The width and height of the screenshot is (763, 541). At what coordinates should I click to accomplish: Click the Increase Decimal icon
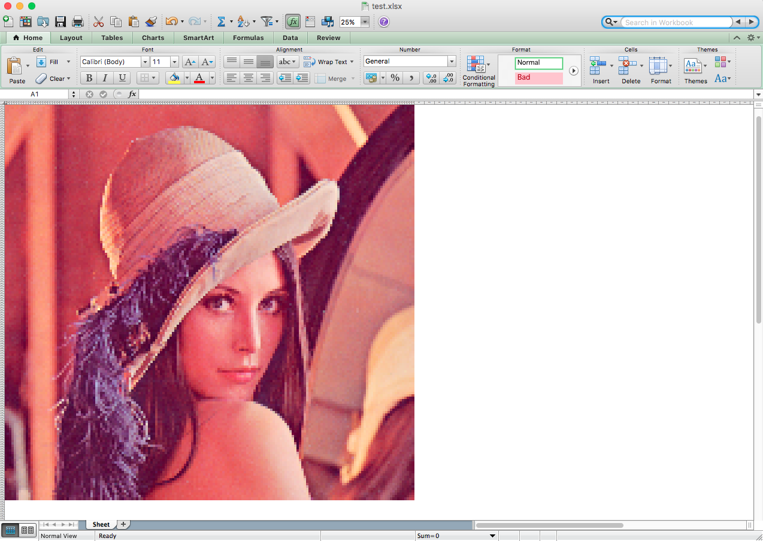pyautogui.click(x=431, y=78)
